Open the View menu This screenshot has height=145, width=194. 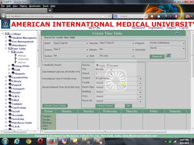[x=15, y=6]
